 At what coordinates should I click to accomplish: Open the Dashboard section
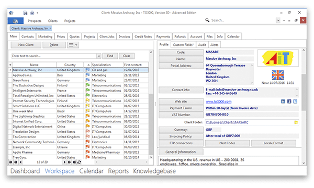pyautogui.click(x=25, y=171)
